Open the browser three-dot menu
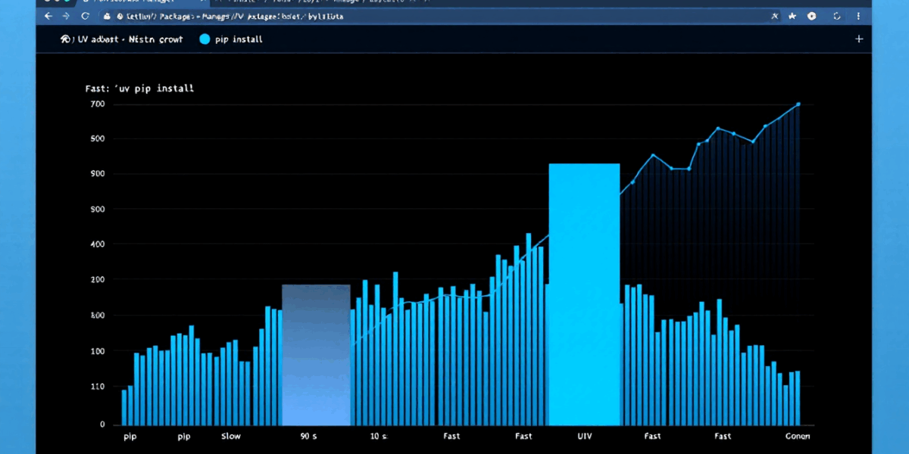 (x=859, y=16)
